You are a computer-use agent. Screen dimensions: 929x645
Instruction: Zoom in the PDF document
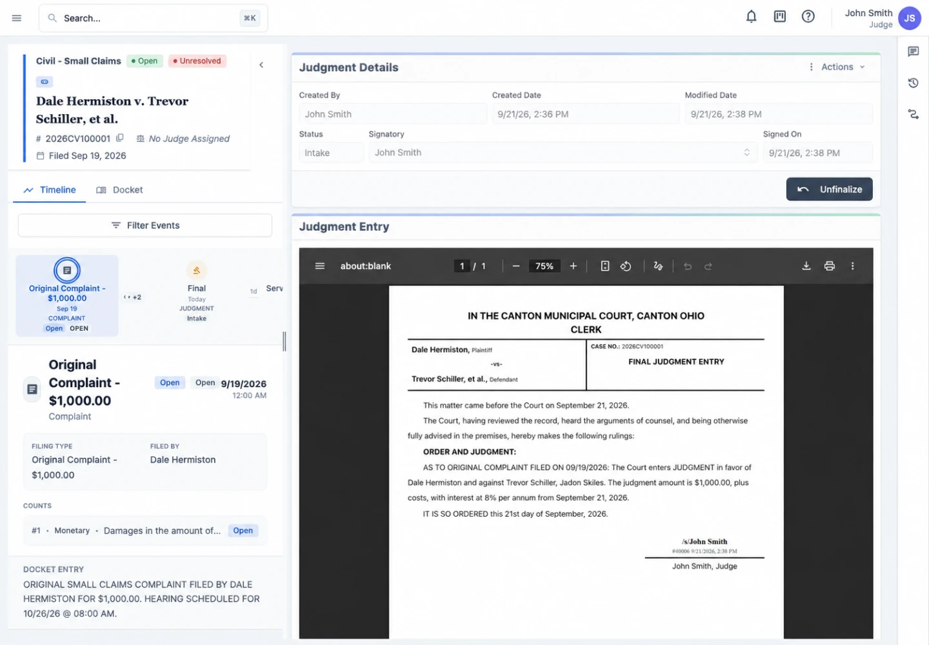(x=573, y=266)
